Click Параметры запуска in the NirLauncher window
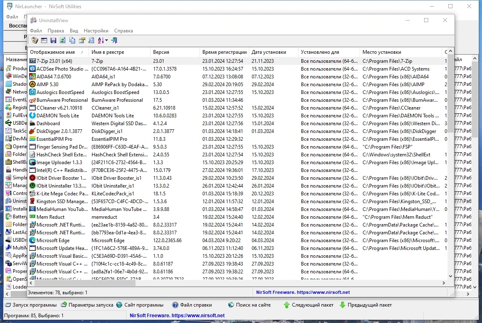This screenshot has width=482, height=323. point(87,305)
